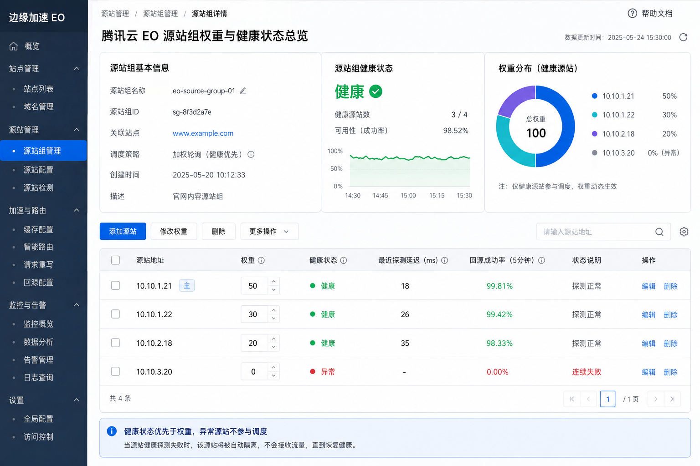Click 编辑 for 10.10.2.18

point(649,344)
